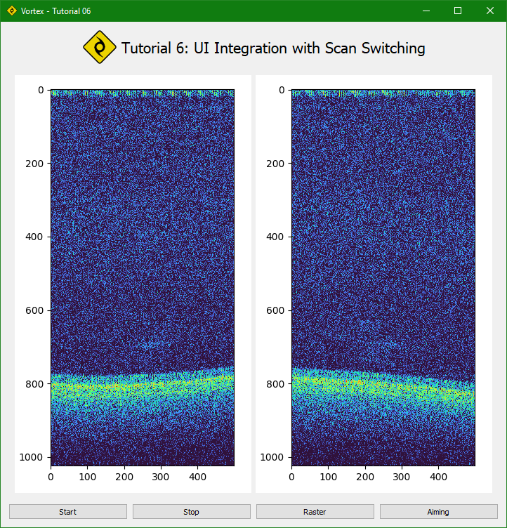The width and height of the screenshot is (507, 528).
Task: Switch to the Raster scan
Action: click(315, 512)
